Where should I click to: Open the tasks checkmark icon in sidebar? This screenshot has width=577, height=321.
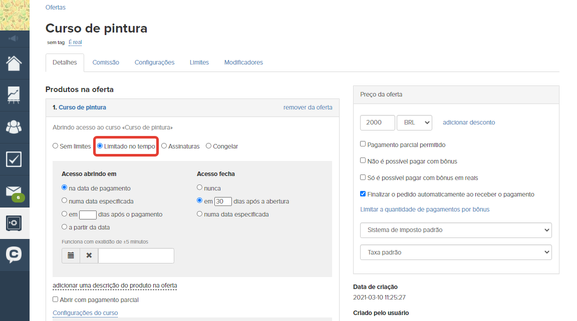(x=14, y=159)
